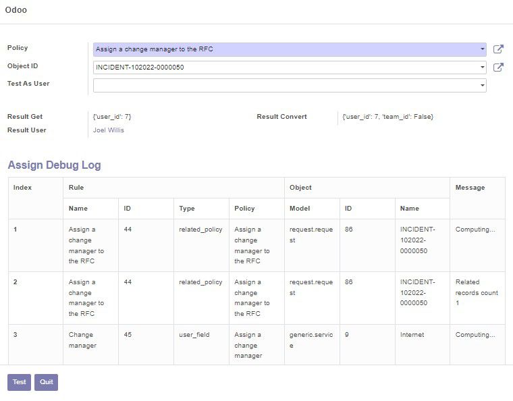Click the Type column header

pyautogui.click(x=187, y=209)
